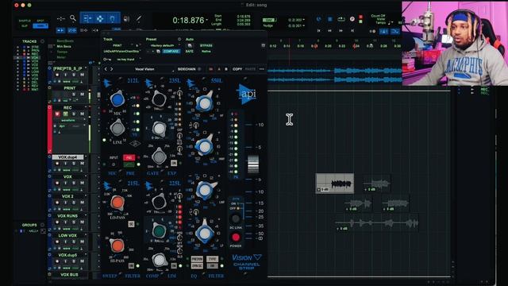Click the 225L compressor threshold knob
The width and height of the screenshot is (508, 286).
pos(159,202)
